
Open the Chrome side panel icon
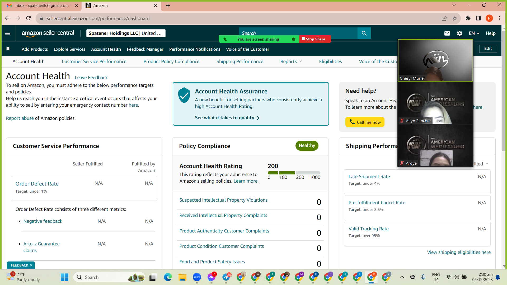point(478,18)
